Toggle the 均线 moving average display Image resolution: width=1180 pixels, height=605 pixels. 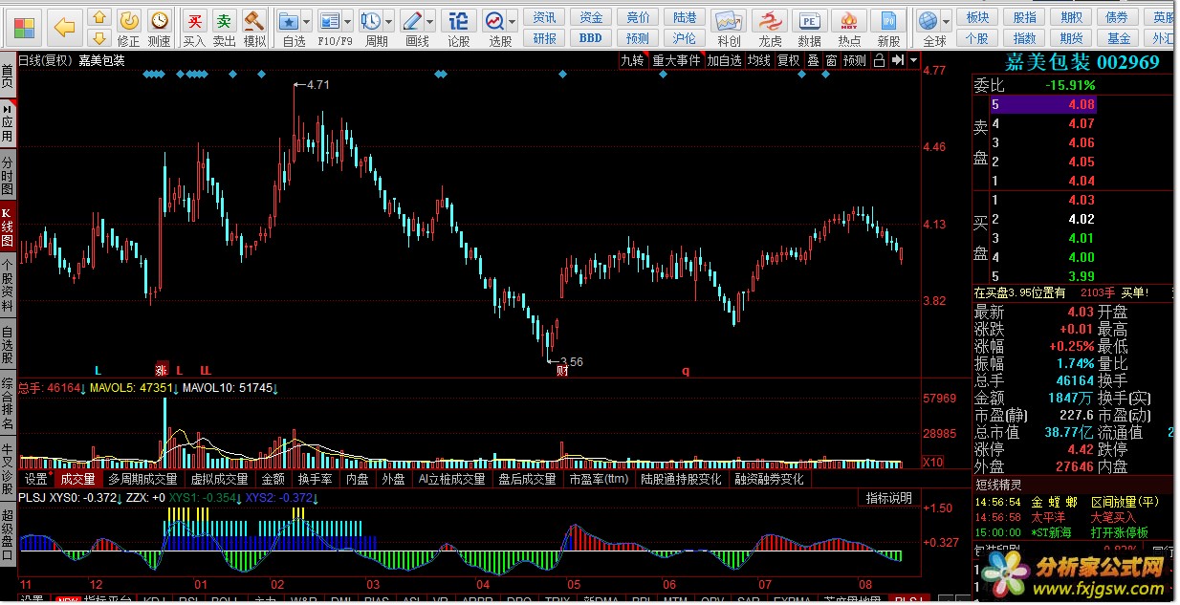pyautogui.click(x=759, y=59)
